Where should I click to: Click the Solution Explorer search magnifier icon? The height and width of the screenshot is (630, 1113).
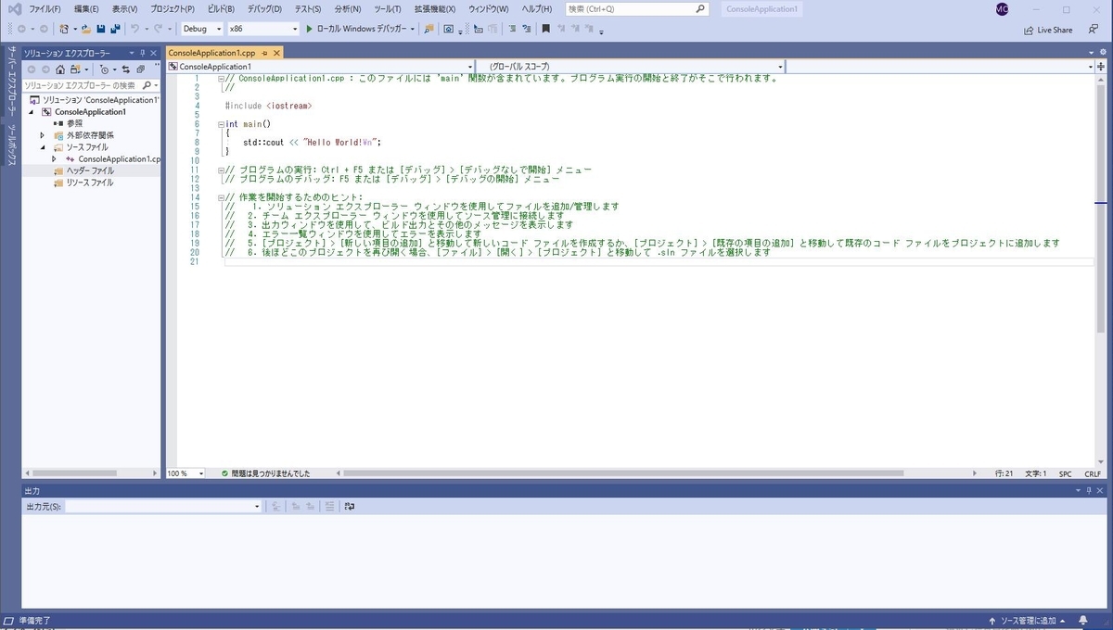coord(147,84)
